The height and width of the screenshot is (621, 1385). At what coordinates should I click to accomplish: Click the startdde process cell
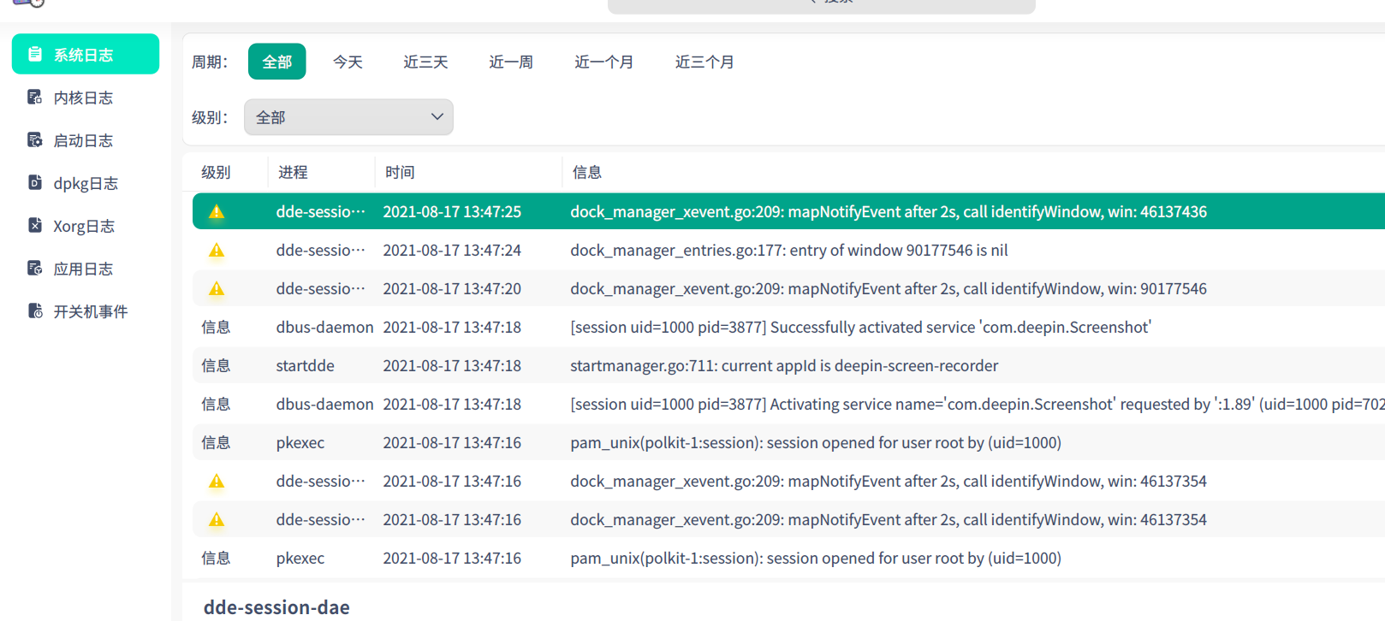tap(305, 365)
